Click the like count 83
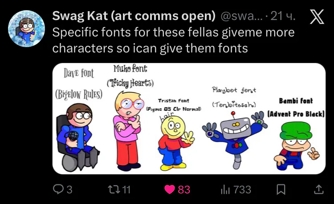The image size is (334, 204). click(184, 189)
